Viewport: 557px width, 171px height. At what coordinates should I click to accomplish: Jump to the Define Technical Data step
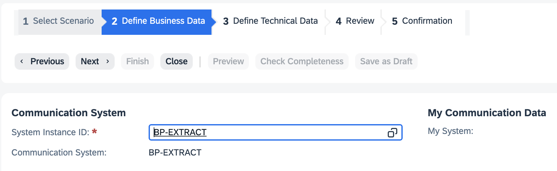[270, 21]
